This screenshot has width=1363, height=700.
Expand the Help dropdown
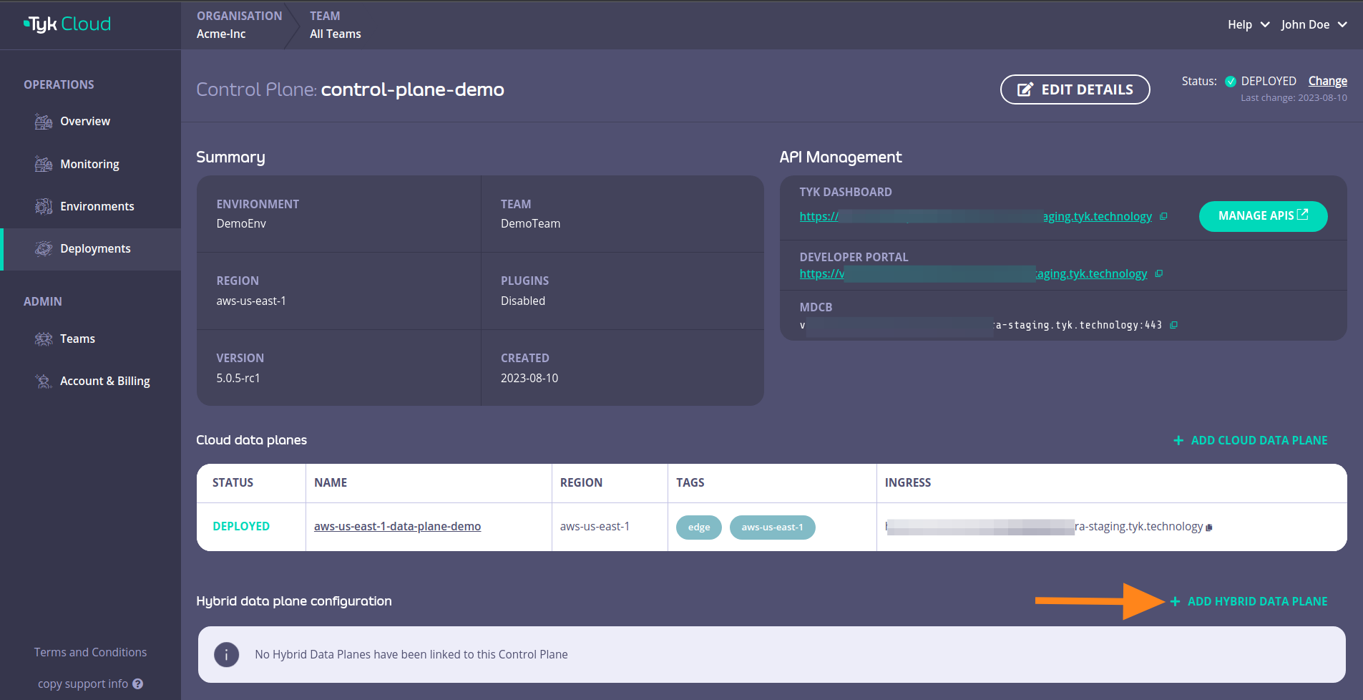pos(1248,24)
